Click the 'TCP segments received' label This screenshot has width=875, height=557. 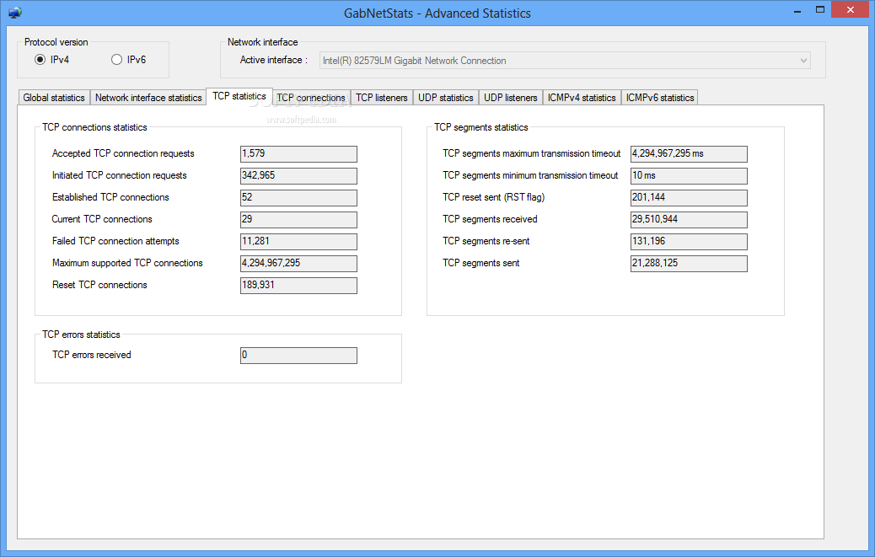coord(490,219)
